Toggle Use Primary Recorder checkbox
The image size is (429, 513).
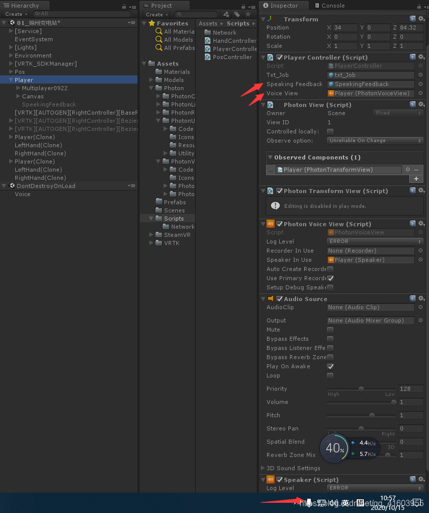click(x=330, y=278)
